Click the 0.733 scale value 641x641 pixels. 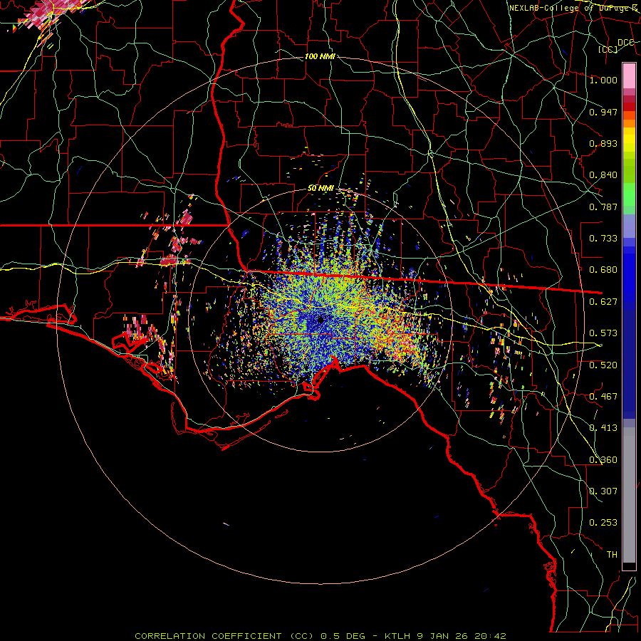[x=603, y=239]
